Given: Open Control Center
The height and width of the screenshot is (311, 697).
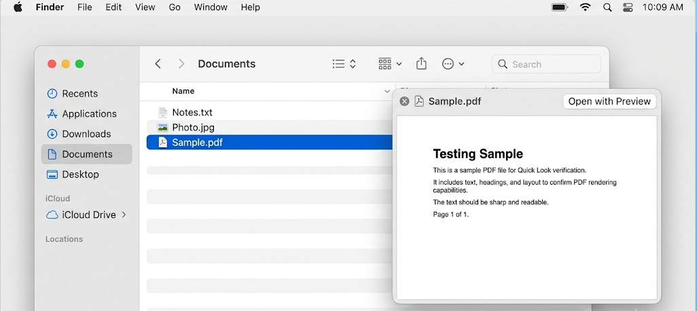Looking at the screenshot, I should (x=628, y=7).
